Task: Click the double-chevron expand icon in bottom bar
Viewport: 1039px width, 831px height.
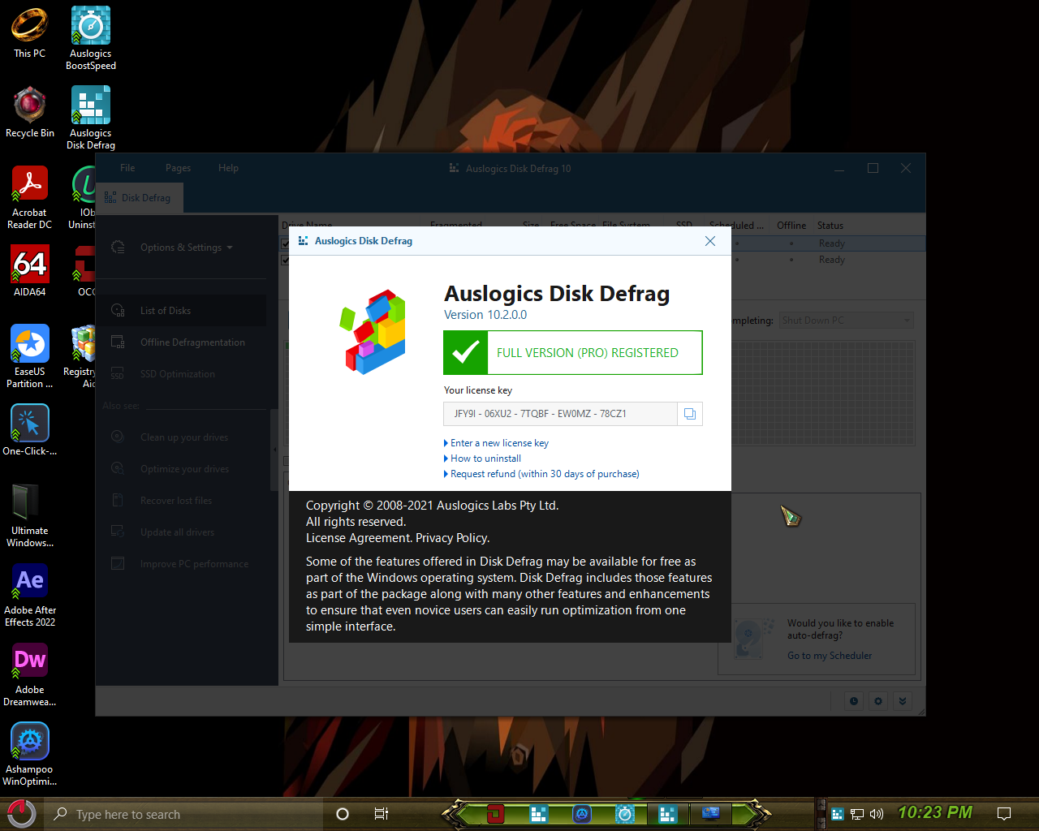Action: 903,701
